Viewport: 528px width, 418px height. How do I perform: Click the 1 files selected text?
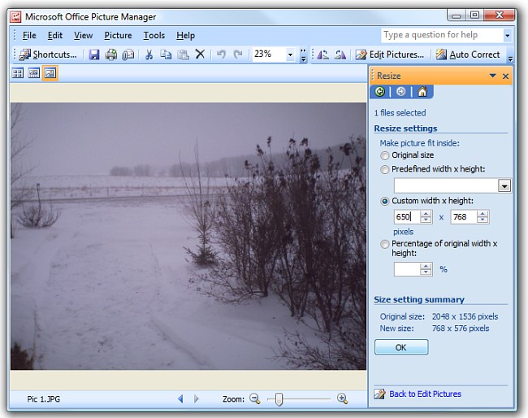(400, 113)
